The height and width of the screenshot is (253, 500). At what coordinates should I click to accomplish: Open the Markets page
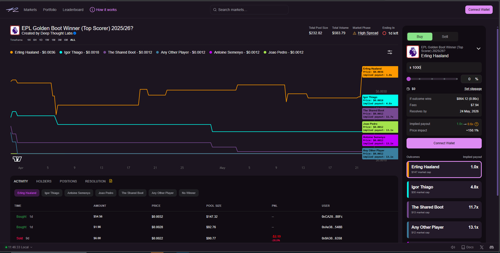[30, 10]
